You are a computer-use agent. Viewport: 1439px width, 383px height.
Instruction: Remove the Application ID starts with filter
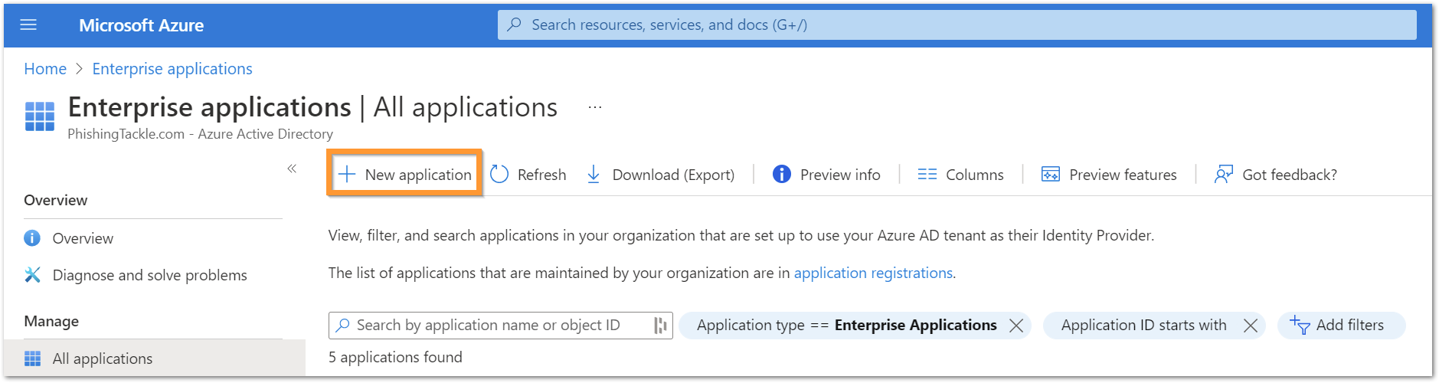1251,326
